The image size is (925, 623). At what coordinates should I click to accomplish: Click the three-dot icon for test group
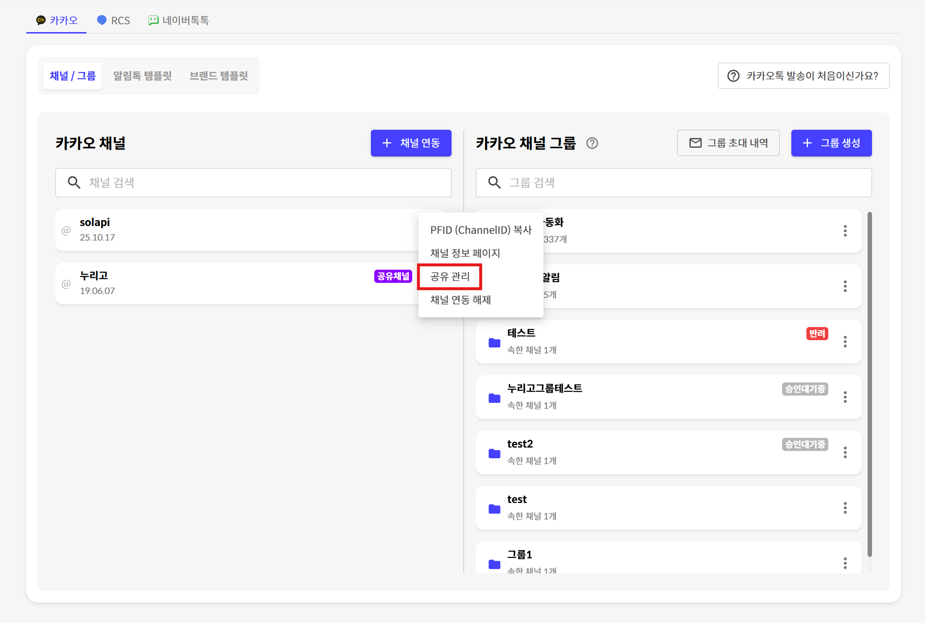click(x=845, y=508)
